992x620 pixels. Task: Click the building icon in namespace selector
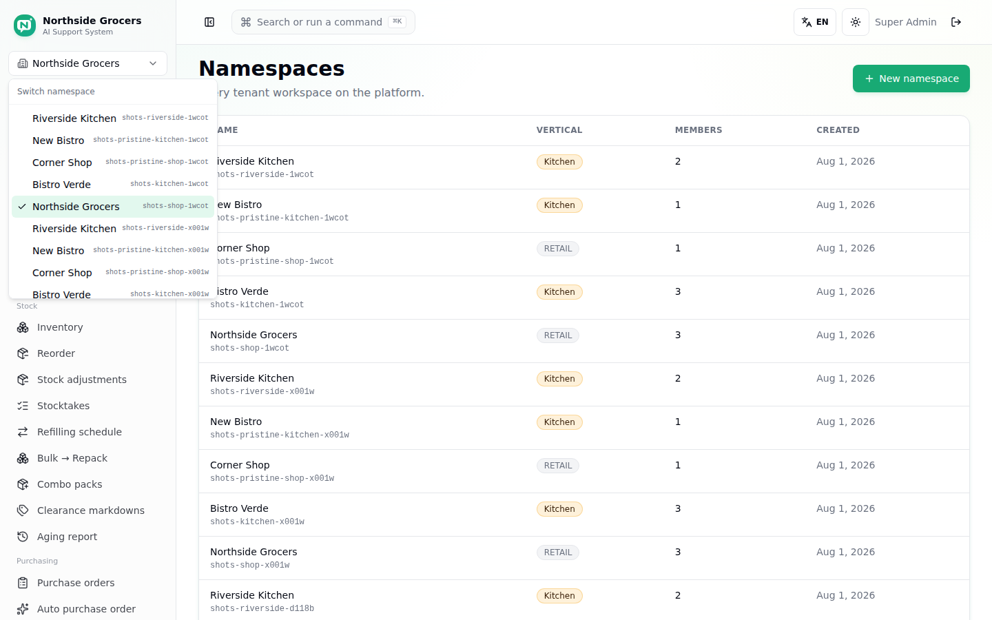(23, 63)
